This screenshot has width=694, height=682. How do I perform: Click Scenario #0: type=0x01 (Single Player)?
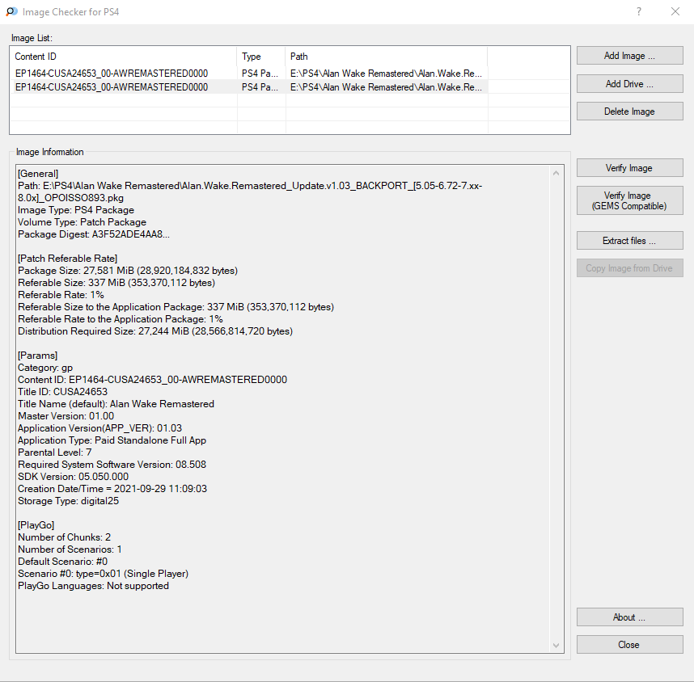click(103, 574)
